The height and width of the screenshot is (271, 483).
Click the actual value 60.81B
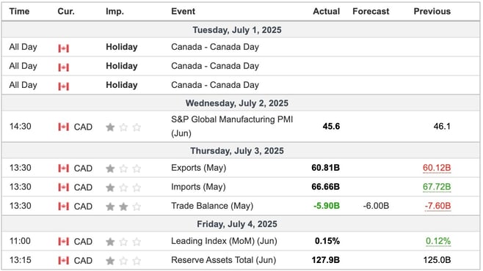click(326, 168)
